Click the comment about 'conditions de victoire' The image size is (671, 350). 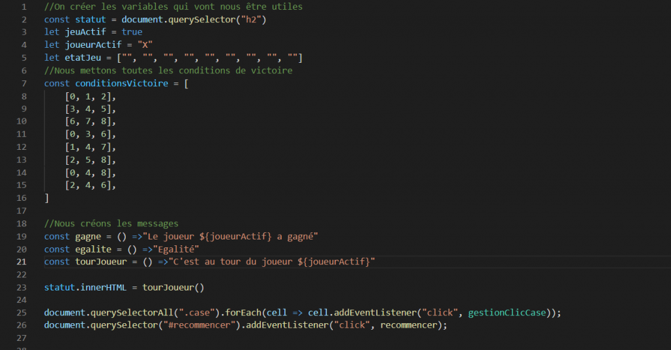[x=168, y=71]
